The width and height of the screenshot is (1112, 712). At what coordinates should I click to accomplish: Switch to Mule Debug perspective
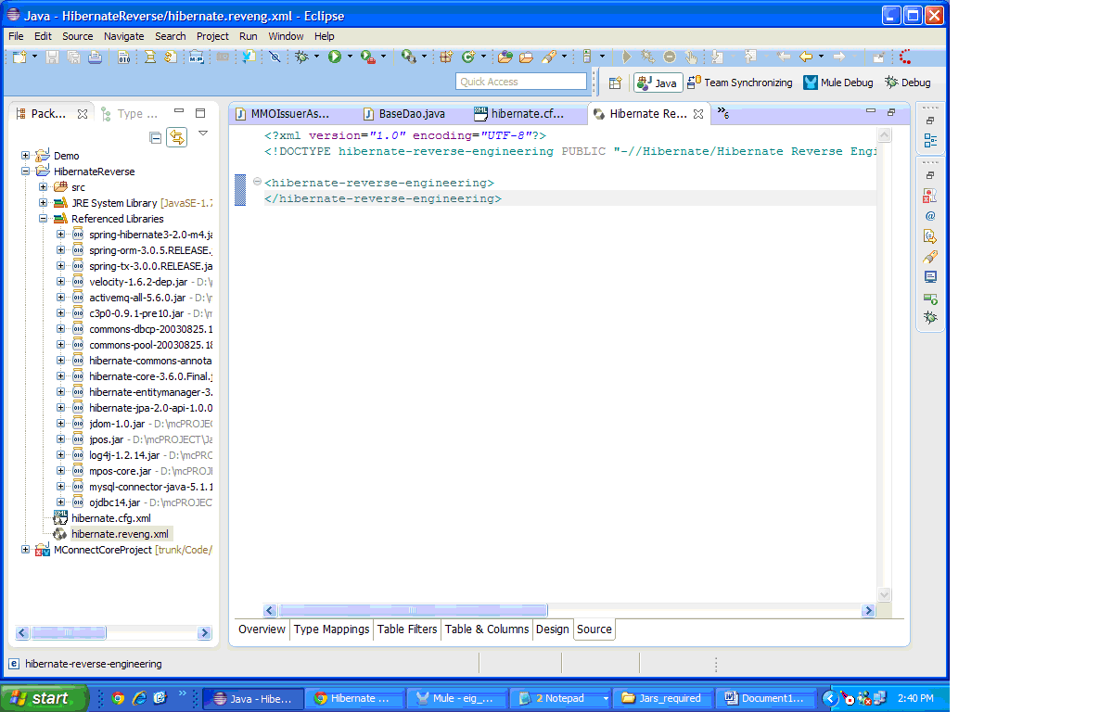(x=837, y=83)
